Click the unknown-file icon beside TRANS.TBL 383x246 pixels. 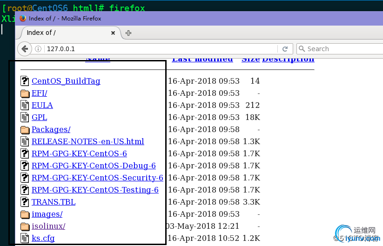click(x=25, y=202)
